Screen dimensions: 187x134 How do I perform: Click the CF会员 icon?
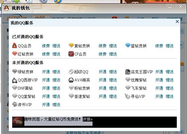pyautogui.click(x=71, y=54)
